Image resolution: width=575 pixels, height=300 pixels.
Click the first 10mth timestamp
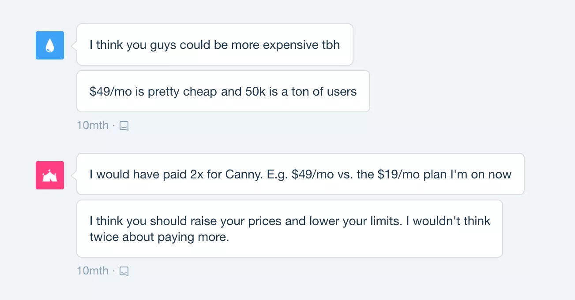click(93, 126)
